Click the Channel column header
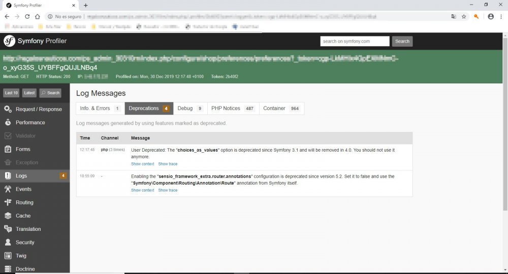Screen dimensions: 508x274 [x=110, y=138]
